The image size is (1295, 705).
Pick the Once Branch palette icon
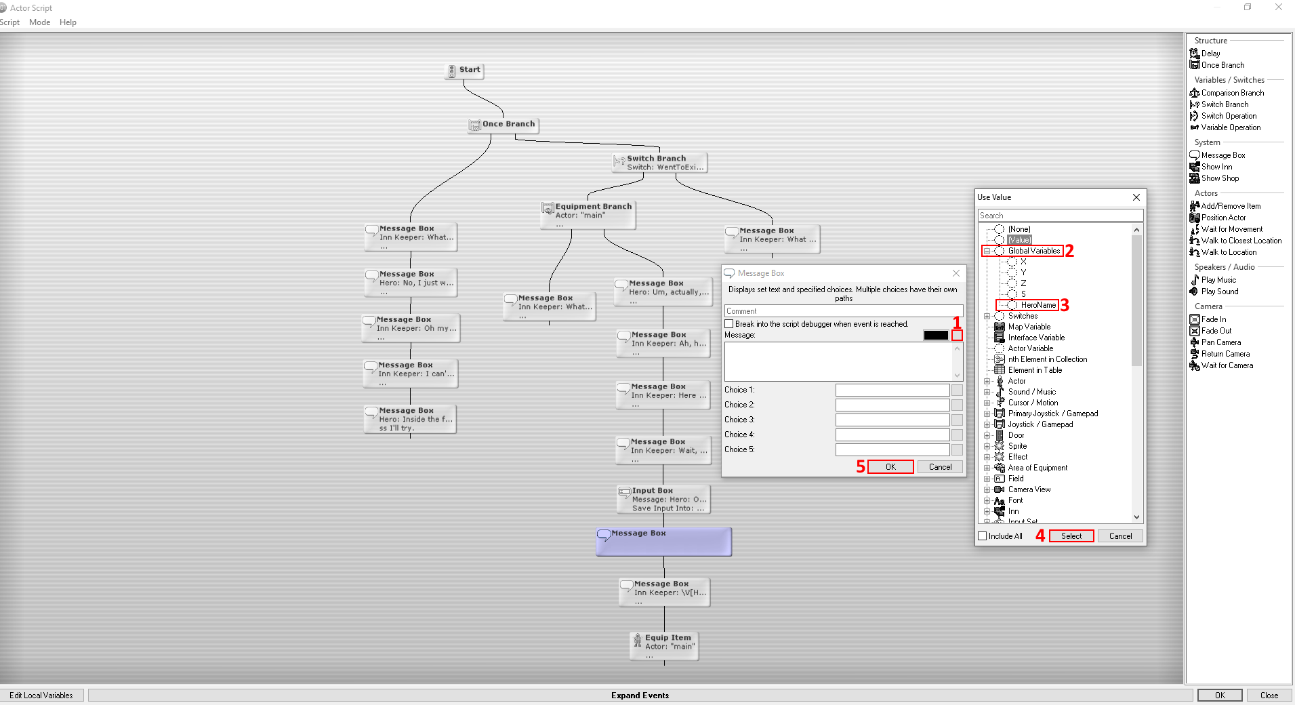(1195, 65)
